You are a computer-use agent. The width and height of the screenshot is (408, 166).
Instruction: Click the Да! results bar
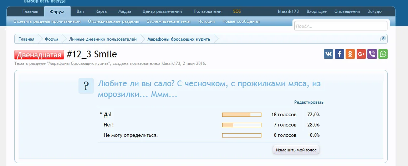pos(241,115)
